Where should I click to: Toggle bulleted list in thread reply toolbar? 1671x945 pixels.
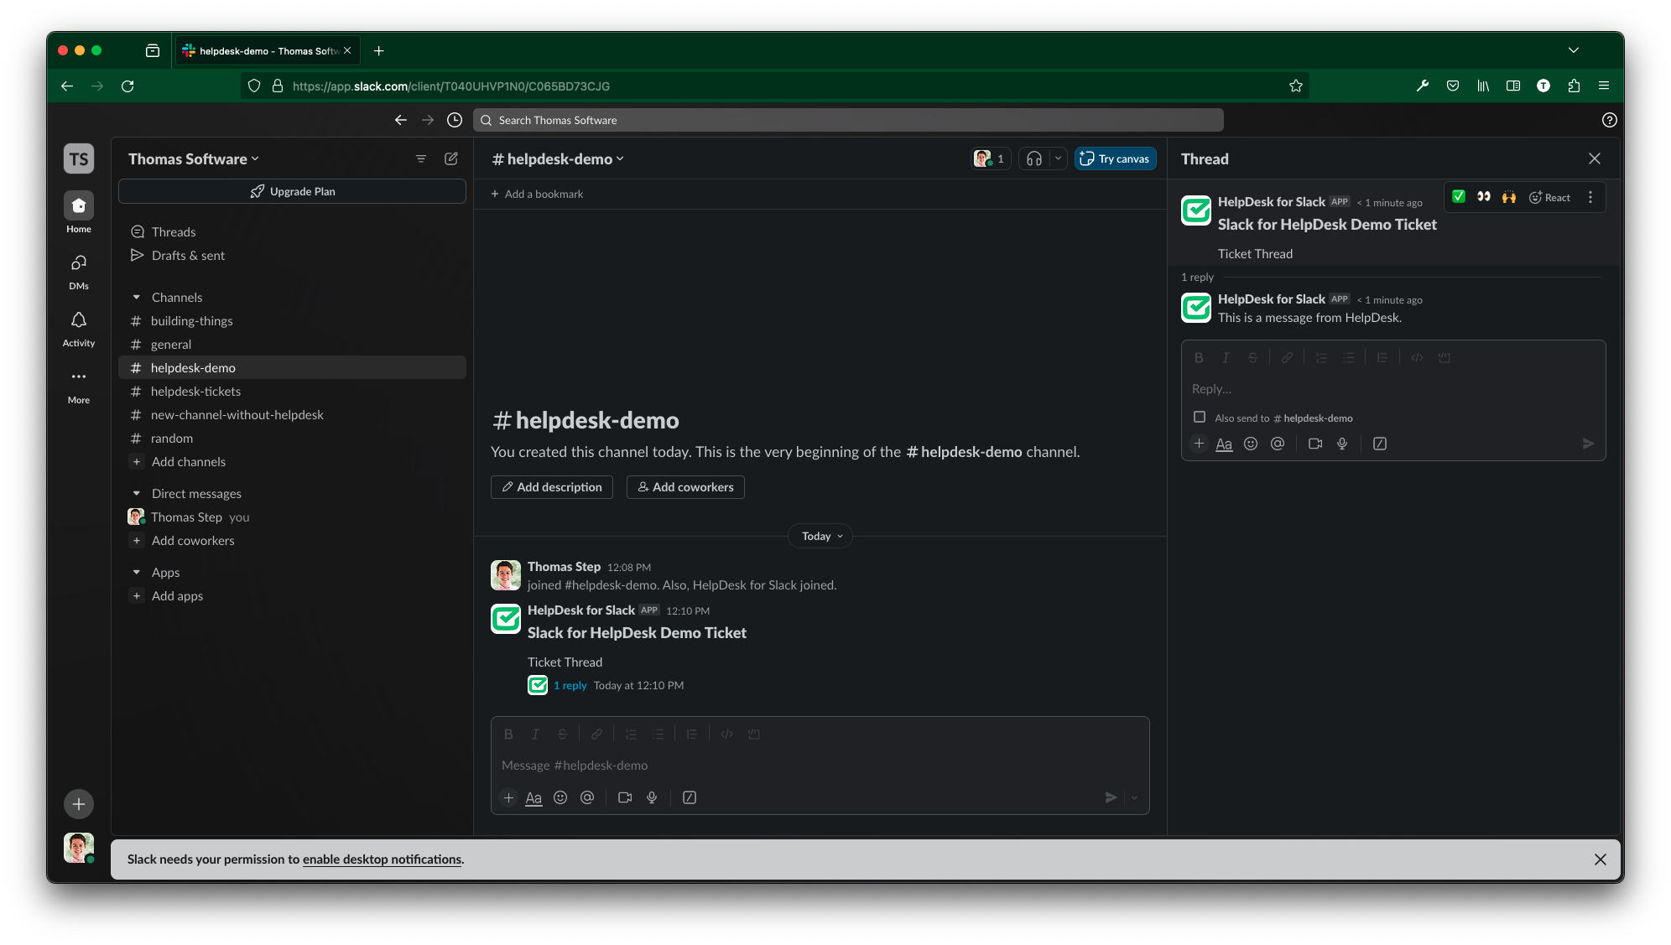pos(1348,357)
